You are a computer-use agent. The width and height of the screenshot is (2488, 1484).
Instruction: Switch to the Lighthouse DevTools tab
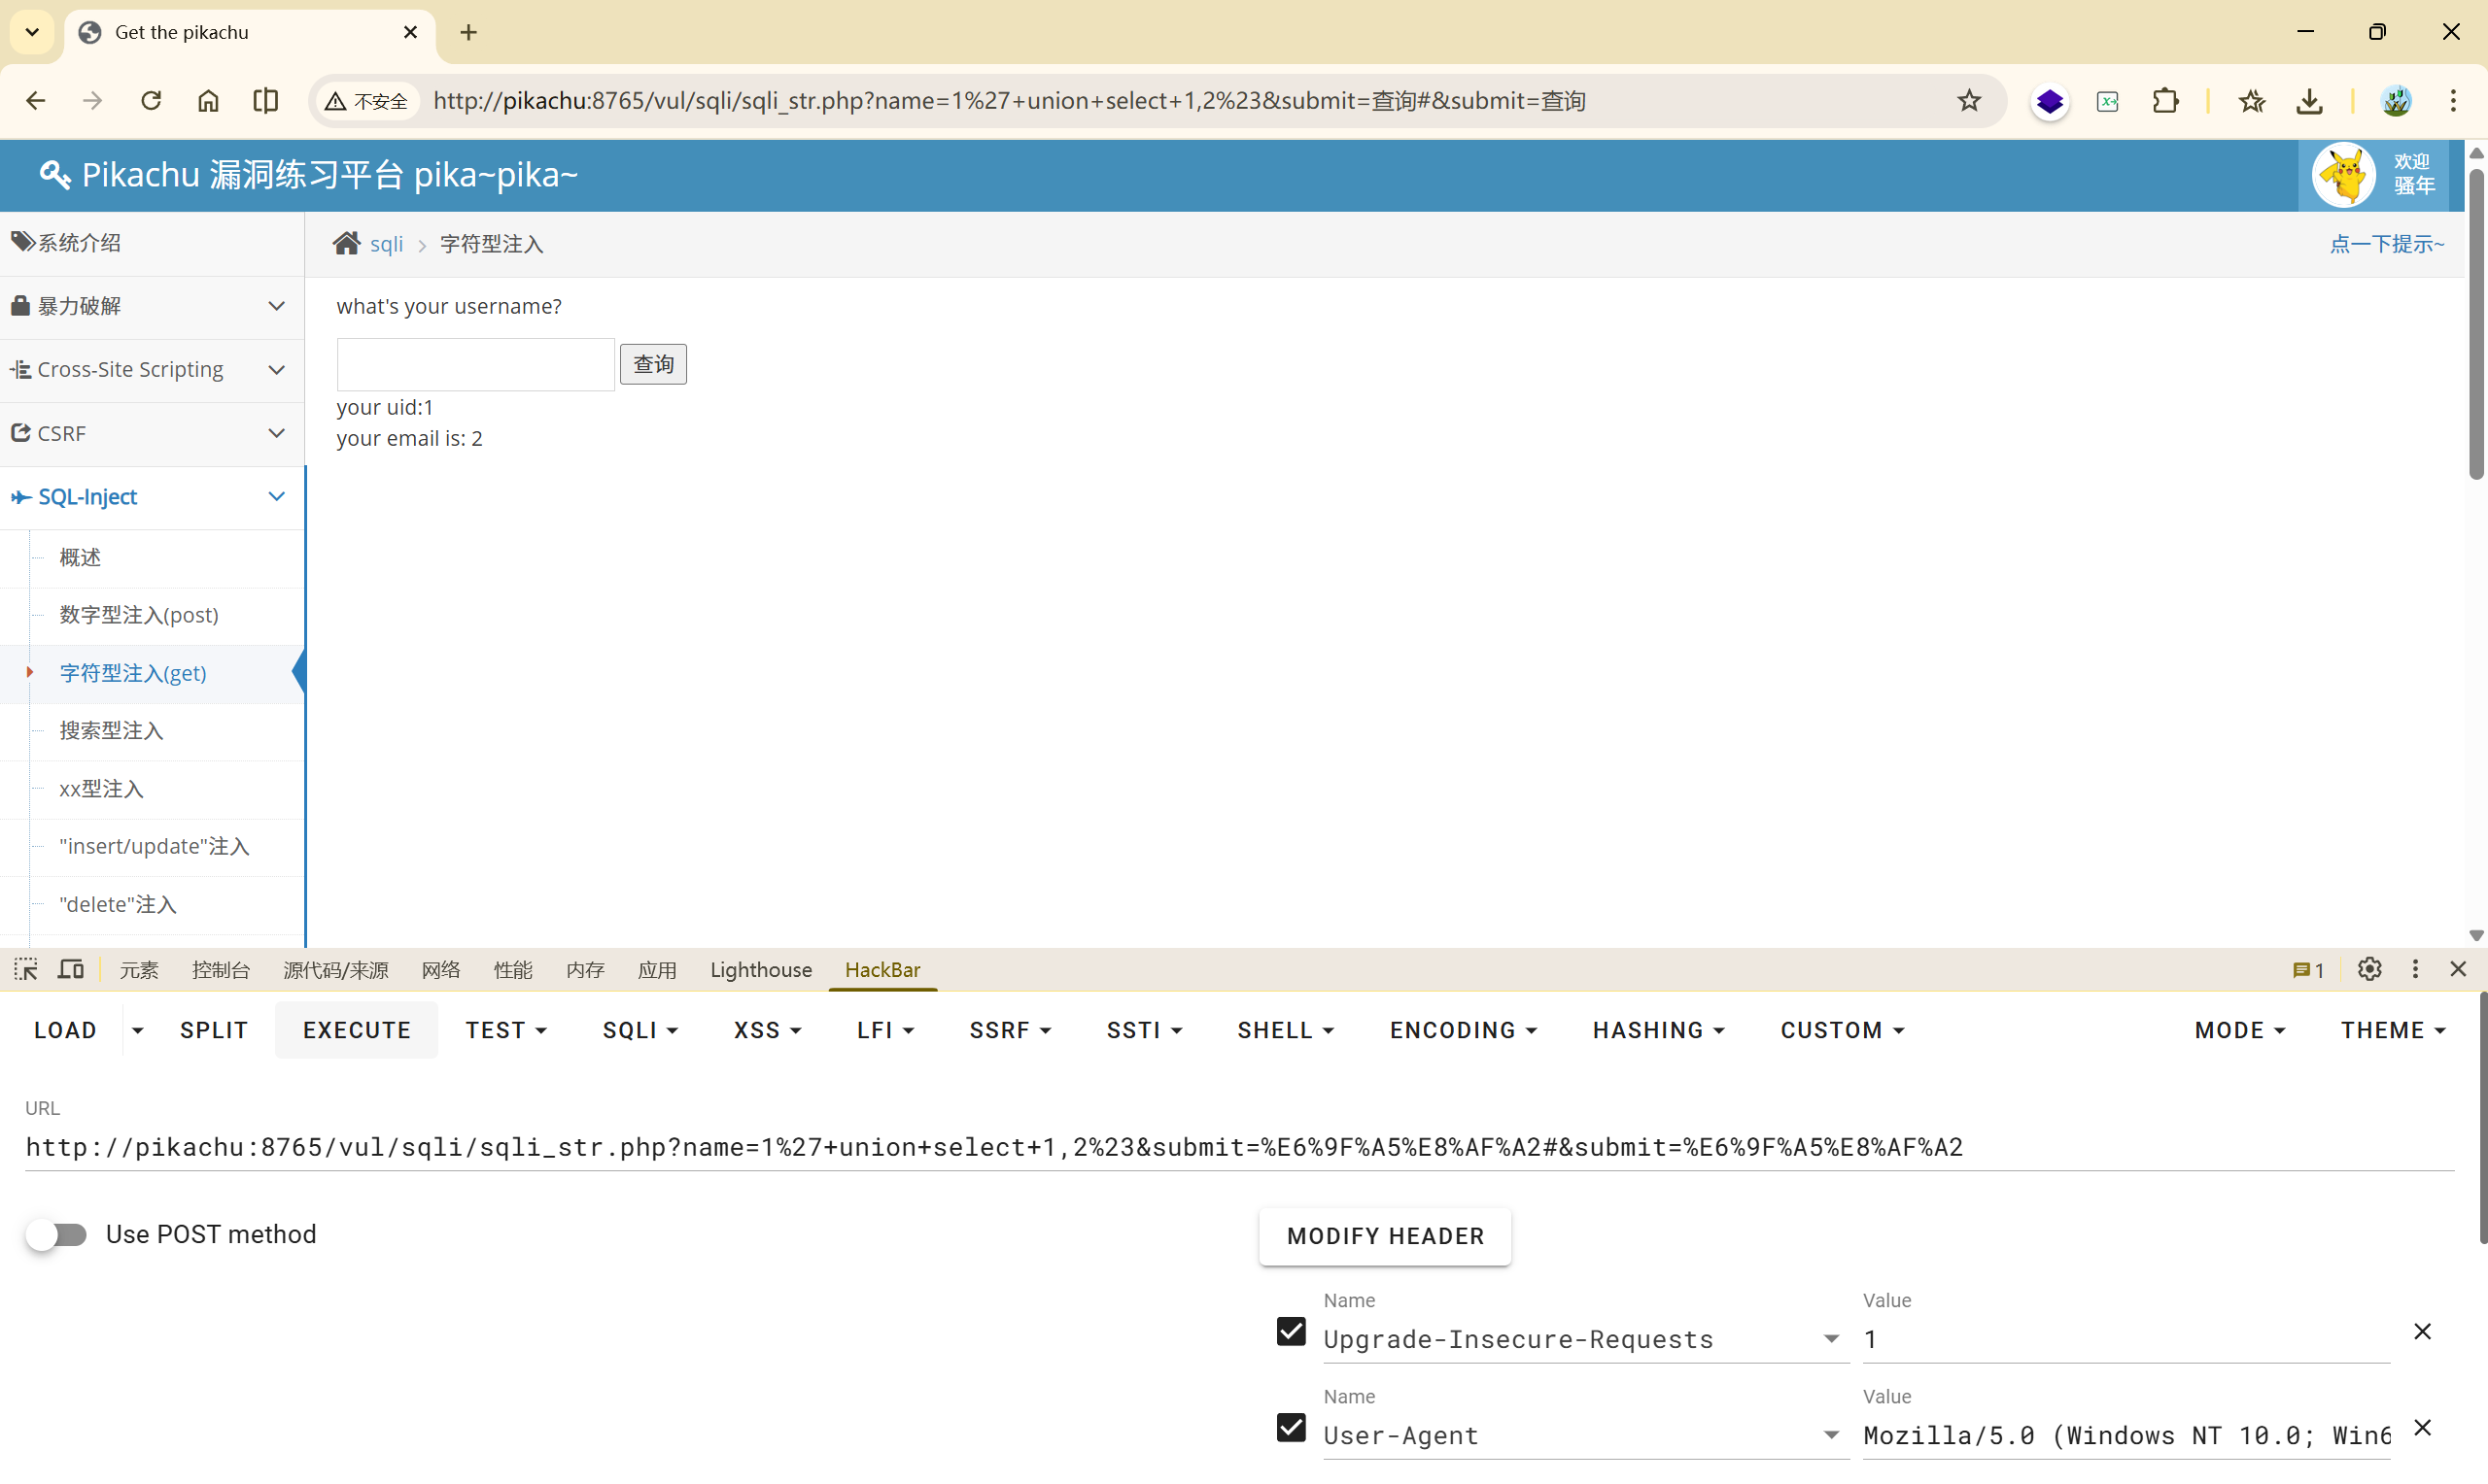click(760, 969)
